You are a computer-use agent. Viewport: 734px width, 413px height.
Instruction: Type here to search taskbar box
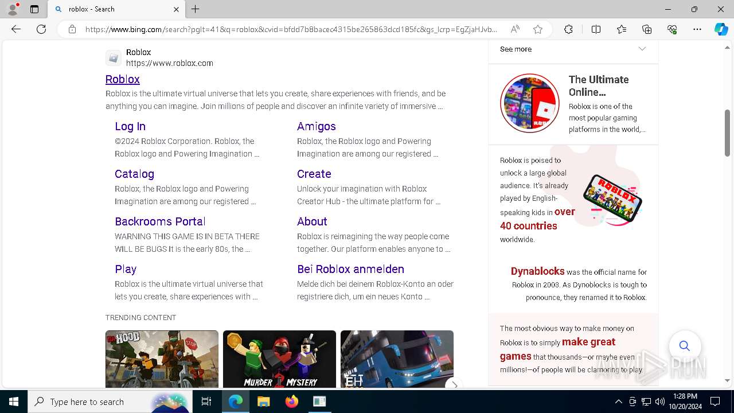tap(109, 402)
